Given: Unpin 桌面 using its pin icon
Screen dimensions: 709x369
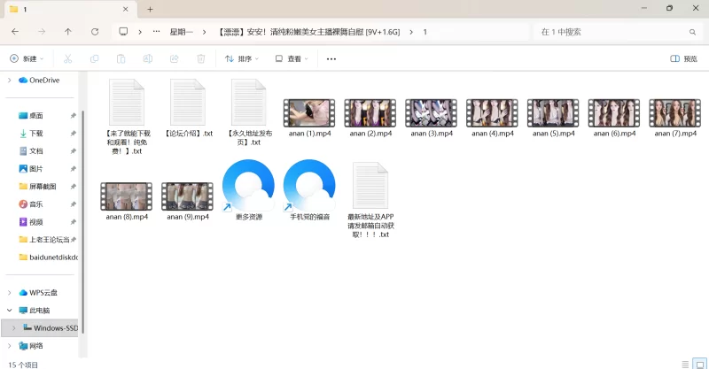Looking at the screenshot, I should (73, 116).
